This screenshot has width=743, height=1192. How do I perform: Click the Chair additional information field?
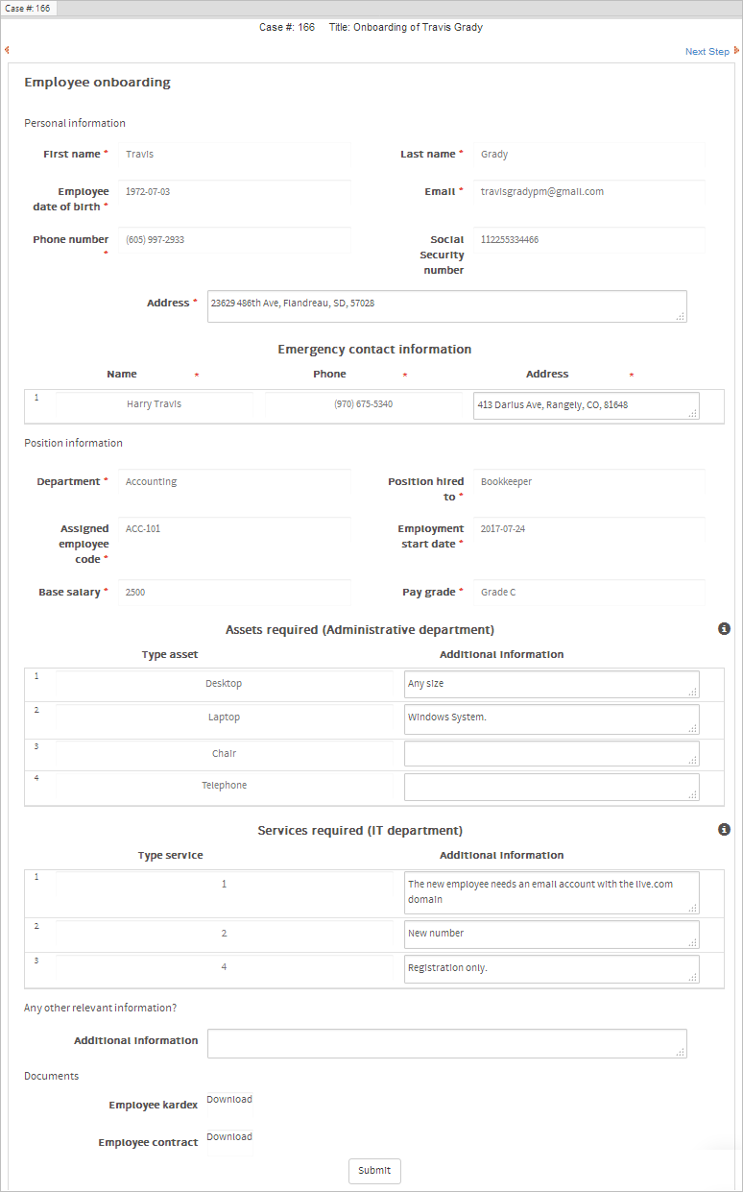coord(551,754)
